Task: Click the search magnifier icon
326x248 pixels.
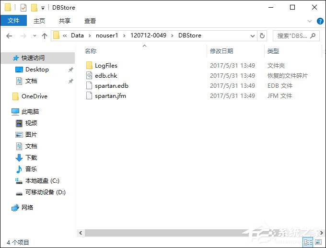Action: [x=313, y=36]
